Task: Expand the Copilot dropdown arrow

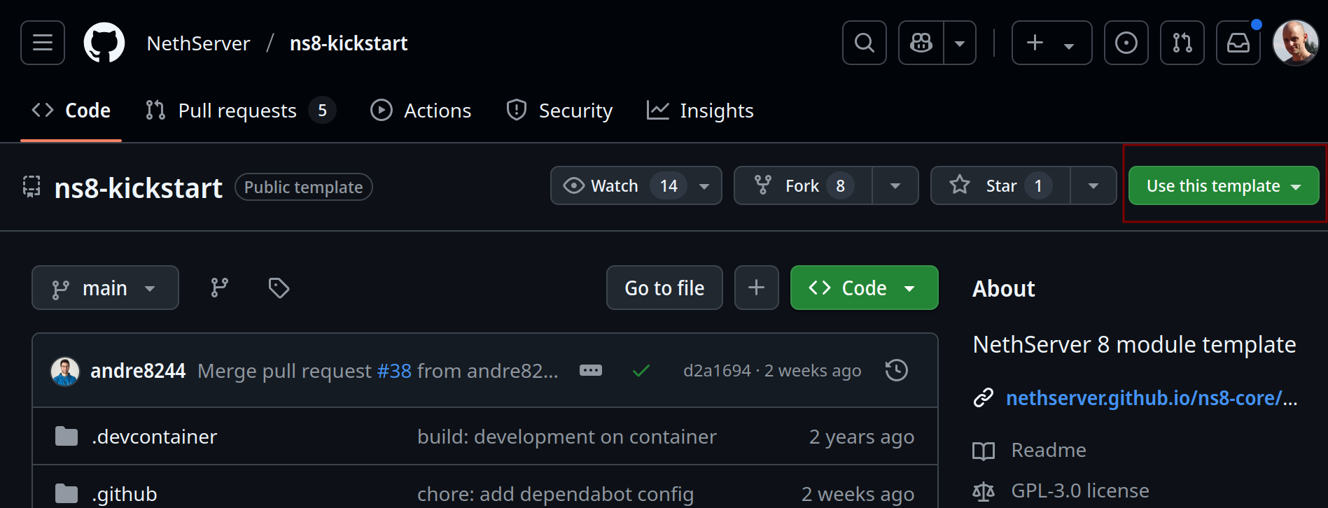Action: tap(960, 43)
